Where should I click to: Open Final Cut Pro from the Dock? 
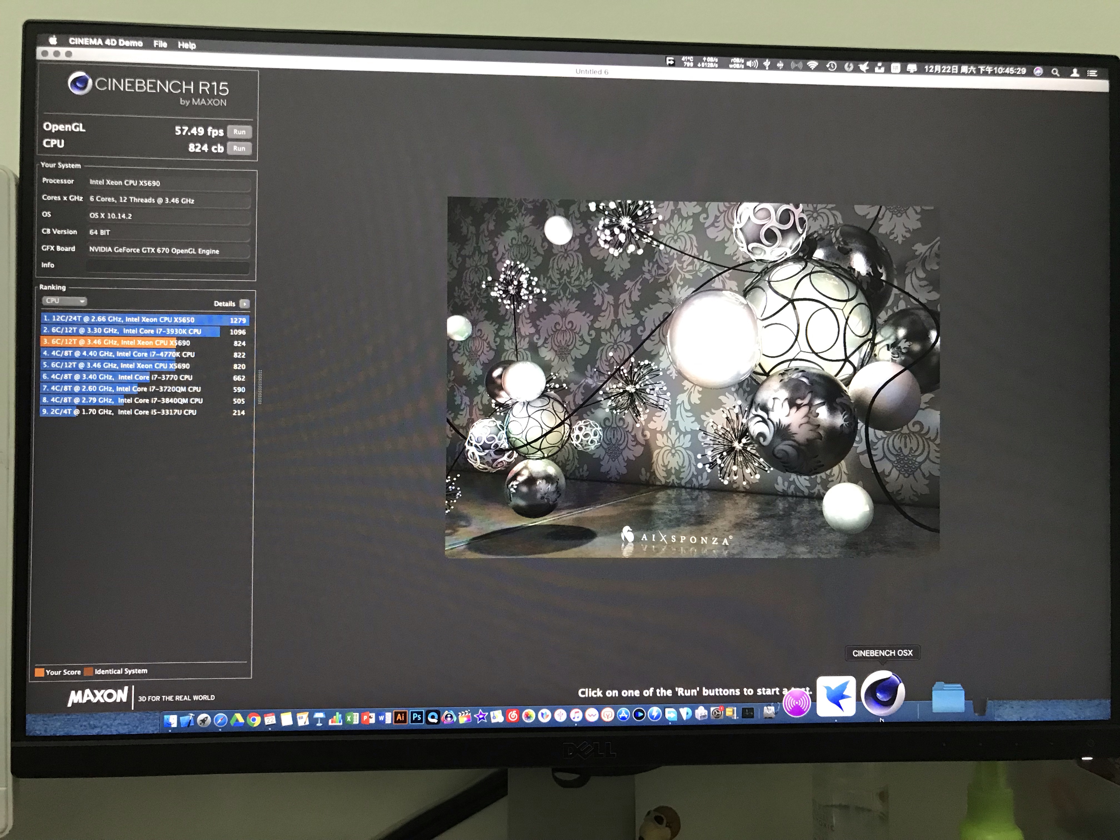click(465, 716)
